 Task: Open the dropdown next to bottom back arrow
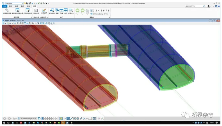[7, 119]
